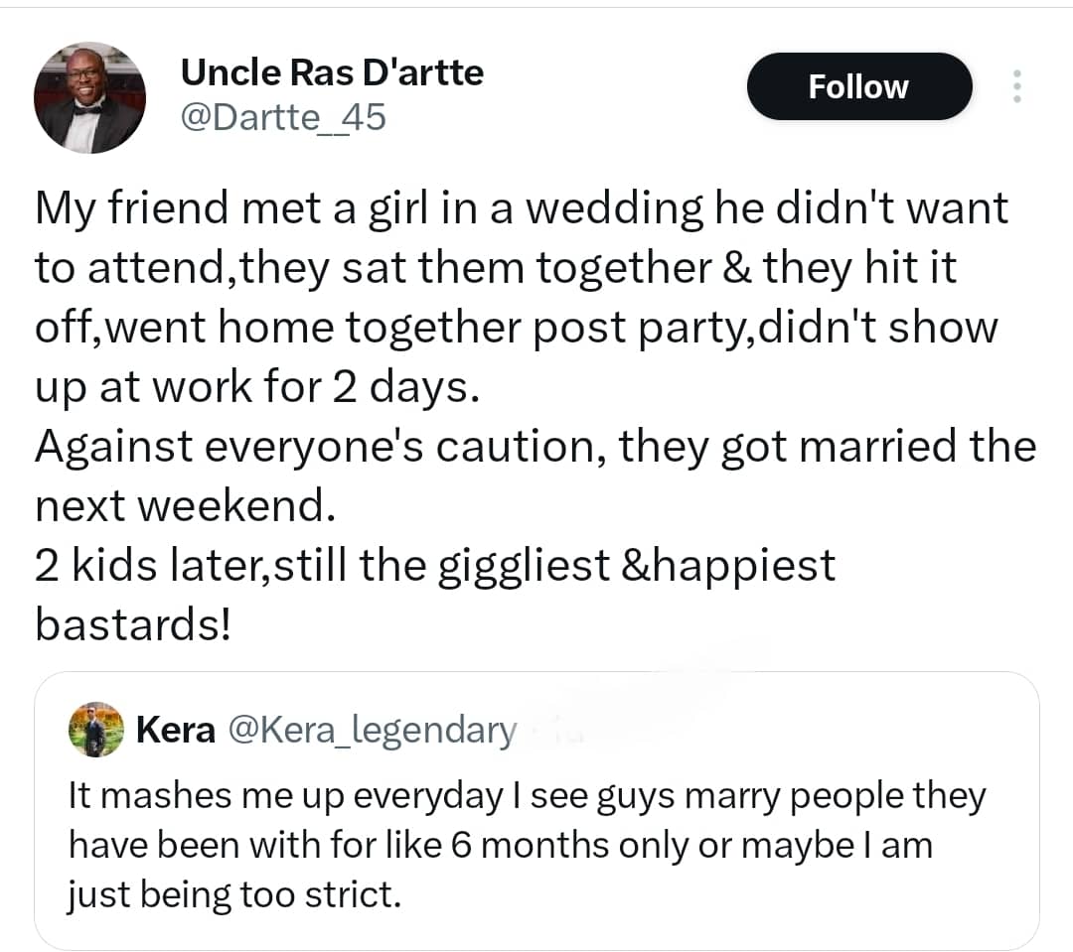Open the more options icon beside Follow
Image resolution: width=1073 pixels, height=952 pixels.
click(1017, 86)
